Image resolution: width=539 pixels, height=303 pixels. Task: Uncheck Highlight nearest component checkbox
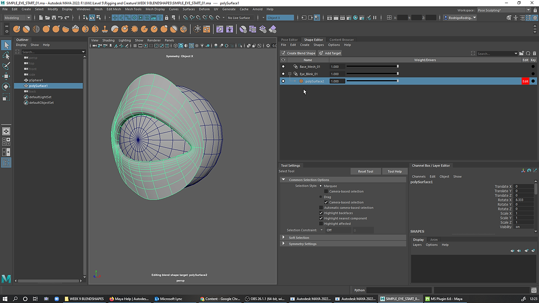[321, 218]
